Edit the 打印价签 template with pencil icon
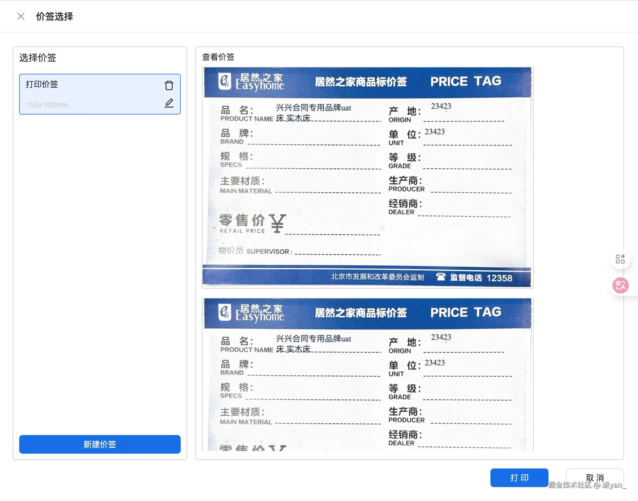Image resolution: width=638 pixels, height=501 pixels. point(169,103)
